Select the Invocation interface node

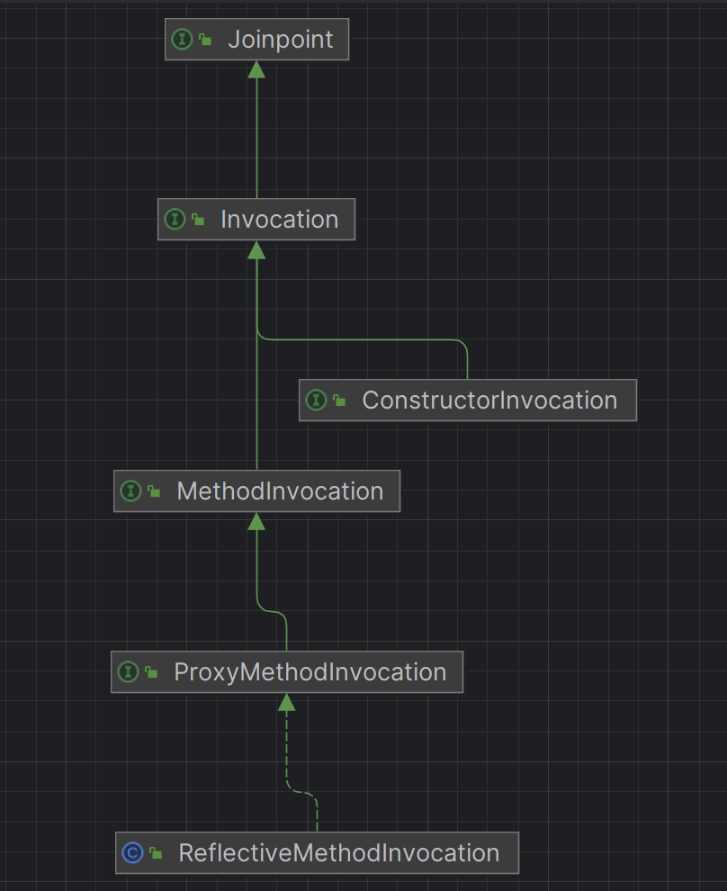(256, 220)
